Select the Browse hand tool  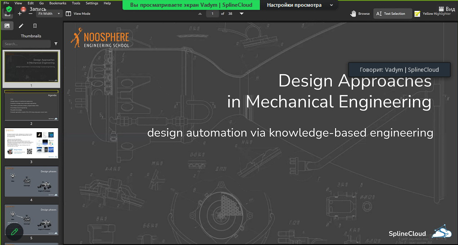click(360, 13)
